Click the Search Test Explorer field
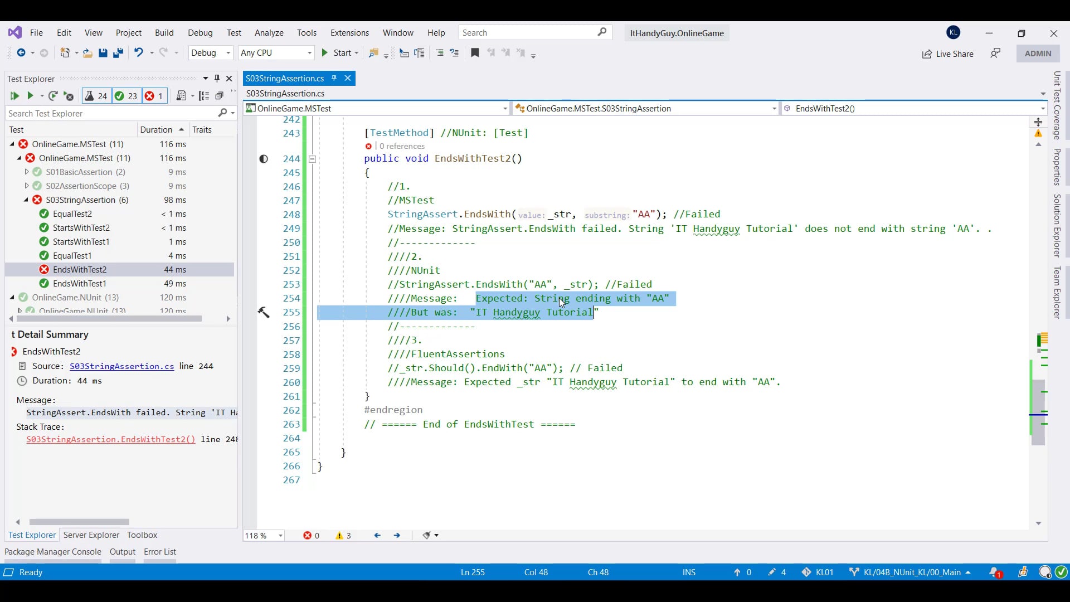 pos(111,113)
